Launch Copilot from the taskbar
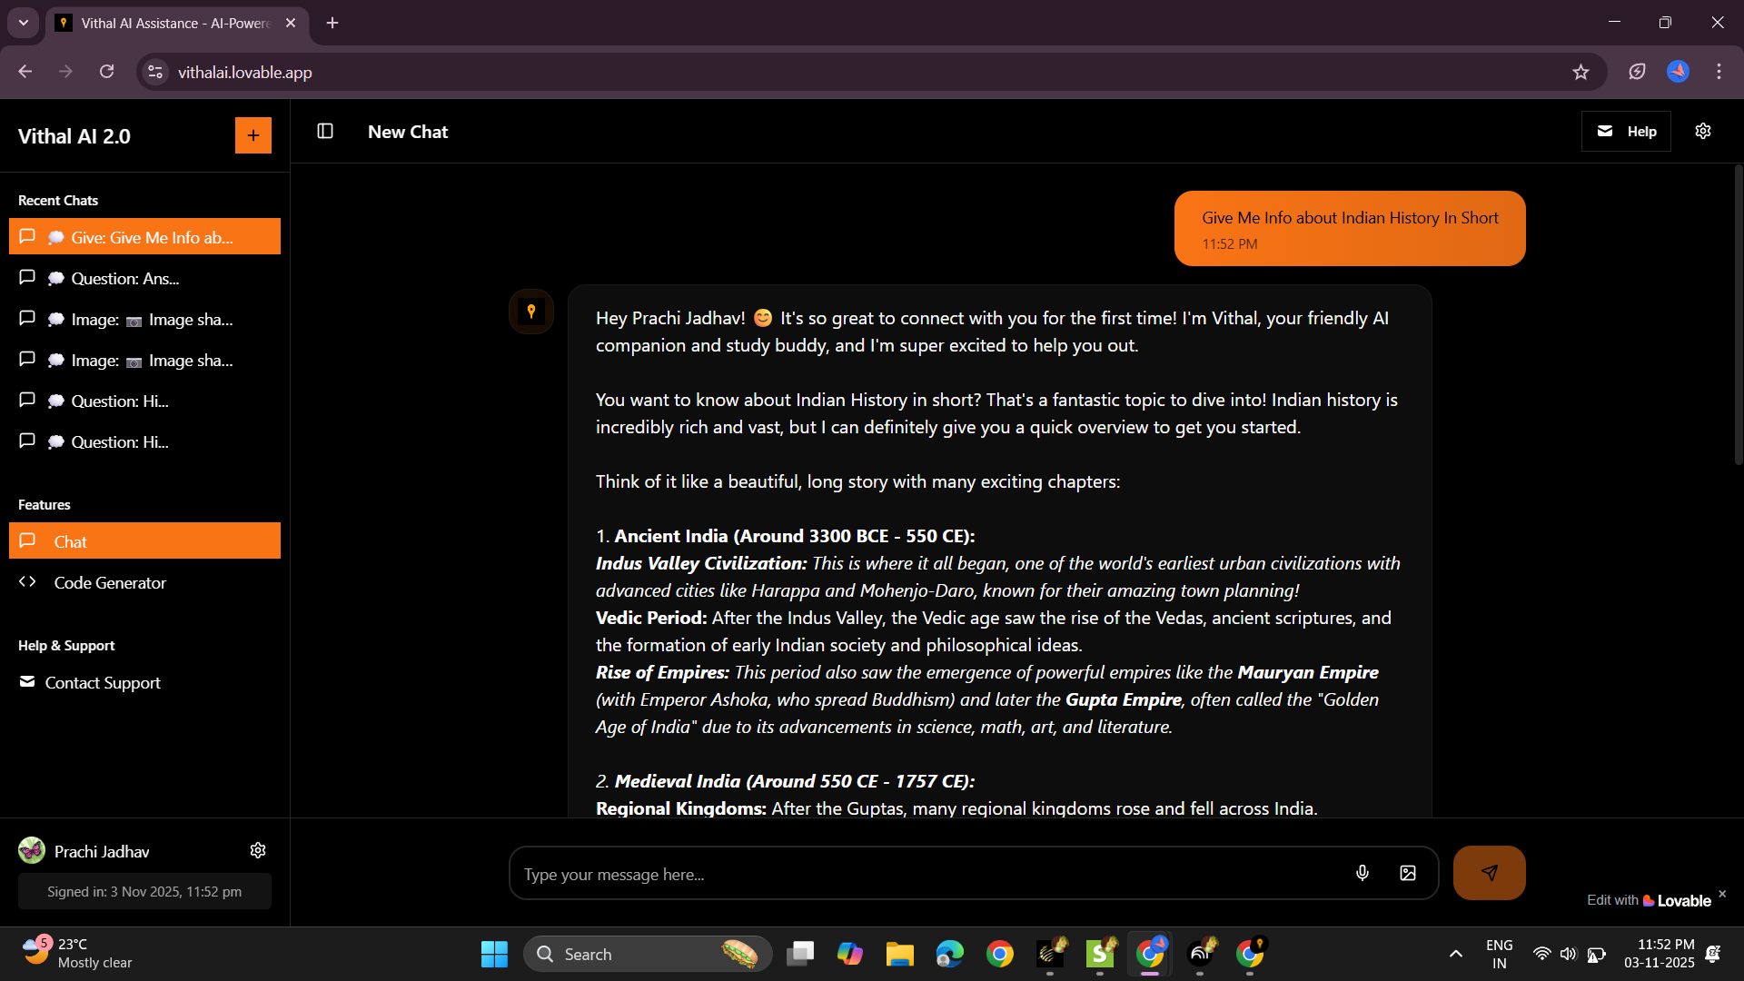This screenshot has width=1744, height=981. [850, 954]
